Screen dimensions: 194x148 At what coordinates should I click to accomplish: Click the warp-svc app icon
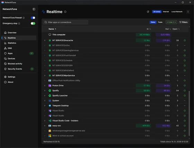pos(50,126)
